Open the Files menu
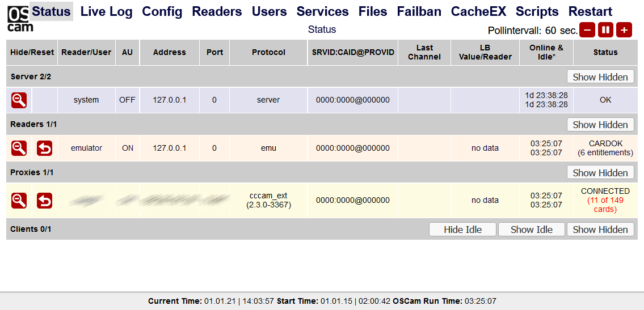The width and height of the screenshot is (644, 310). click(x=373, y=11)
